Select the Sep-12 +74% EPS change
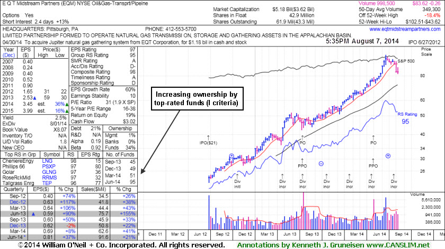The height and width of the screenshot is (249, 445). (68, 196)
